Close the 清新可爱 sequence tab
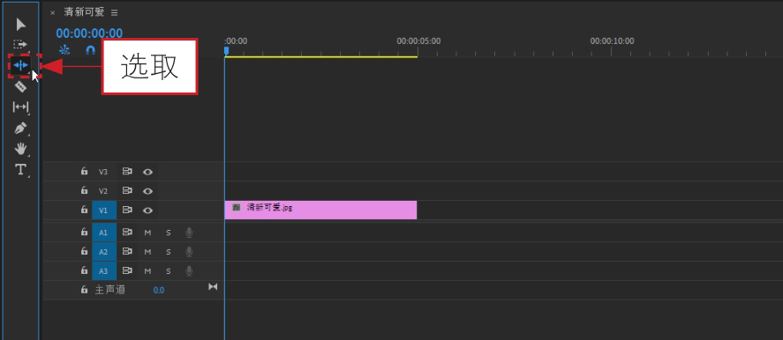 click(52, 13)
